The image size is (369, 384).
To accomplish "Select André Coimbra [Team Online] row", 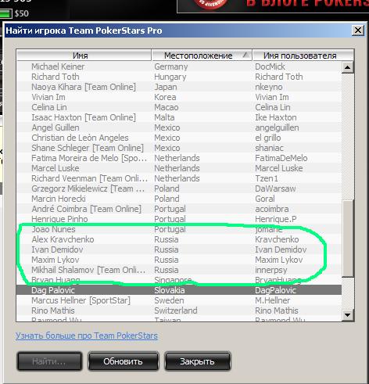I will tap(179, 209).
